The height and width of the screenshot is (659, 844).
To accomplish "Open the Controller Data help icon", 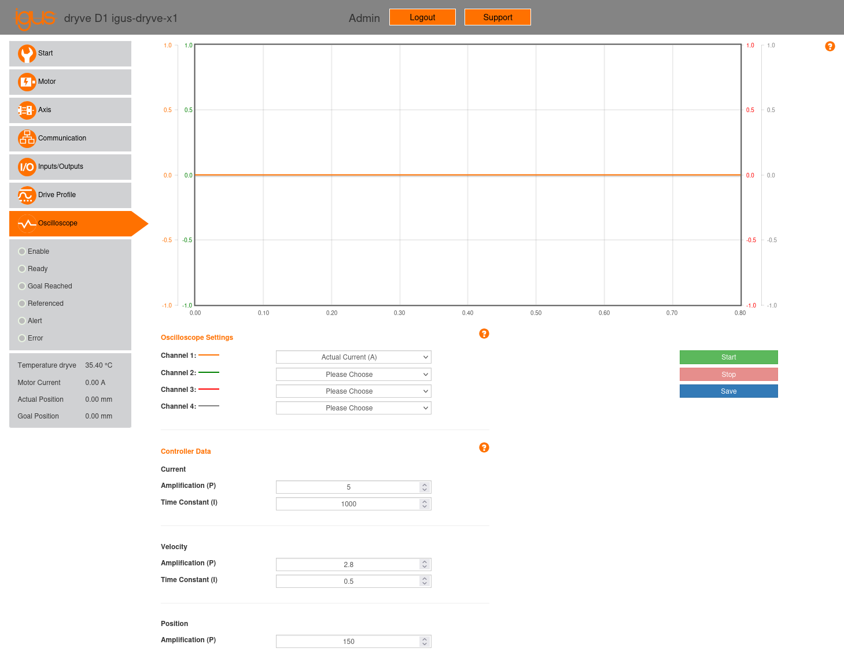I will (x=484, y=447).
